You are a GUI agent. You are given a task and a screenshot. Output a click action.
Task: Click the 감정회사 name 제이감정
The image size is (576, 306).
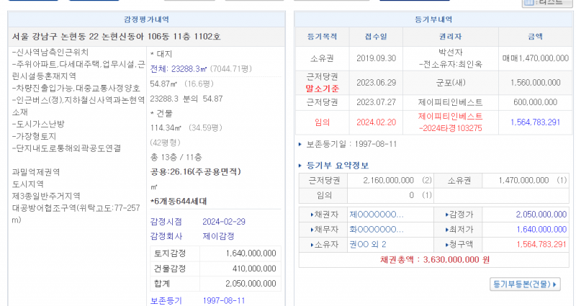[217, 235]
